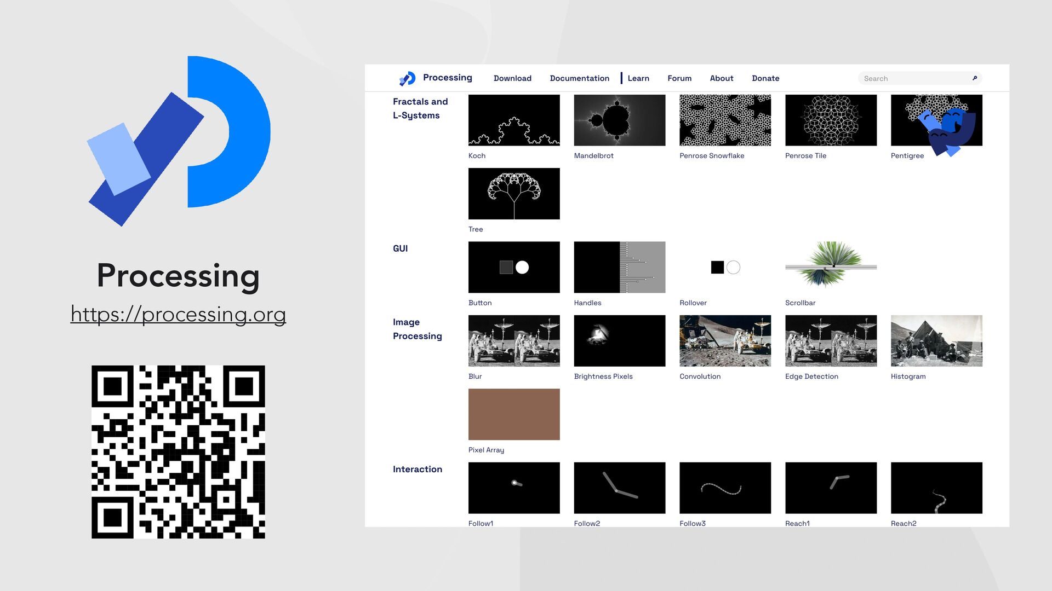The width and height of the screenshot is (1052, 591).
Task: Click the Donate navigation link
Action: 765,78
